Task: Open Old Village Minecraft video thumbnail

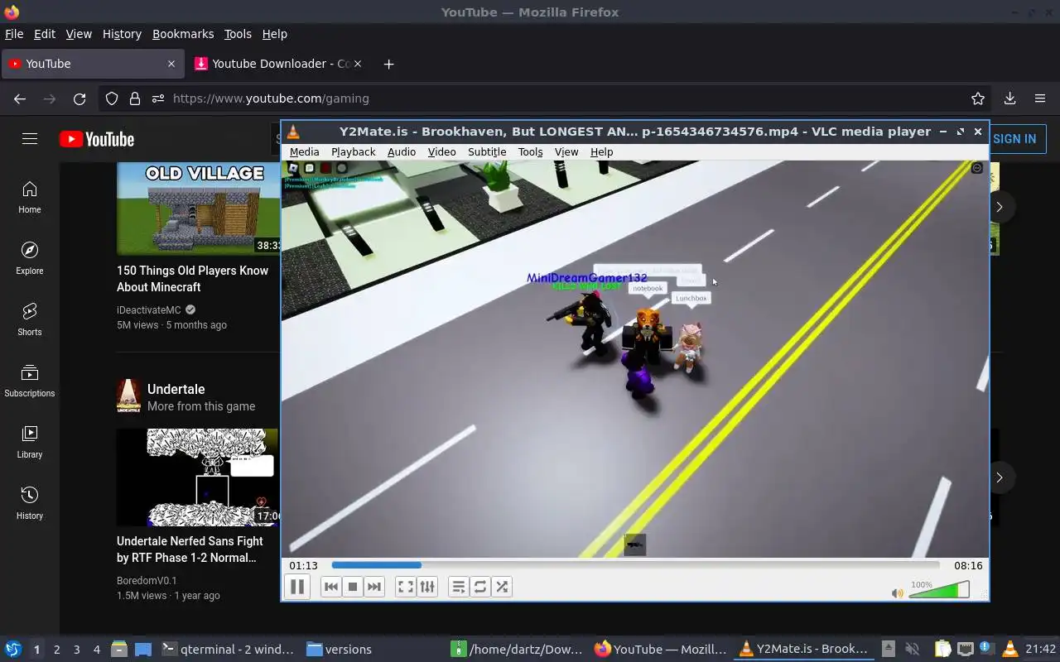Action: coord(198,209)
